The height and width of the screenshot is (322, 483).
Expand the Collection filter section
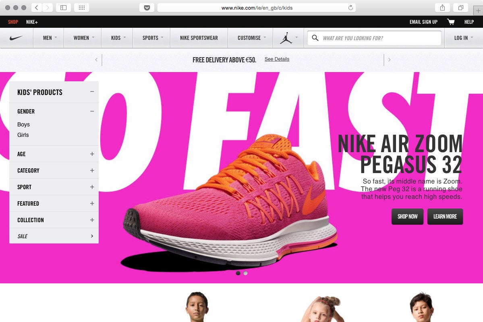(92, 220)
